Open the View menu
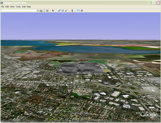Screen dimensions: 161x123 tap(12, 7)
